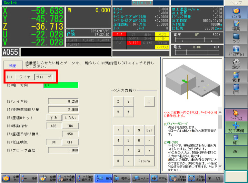The width and height of the screenshot is (248, 183).
Task: Select INC for 移動指令
Action: [x=70, y=126]
